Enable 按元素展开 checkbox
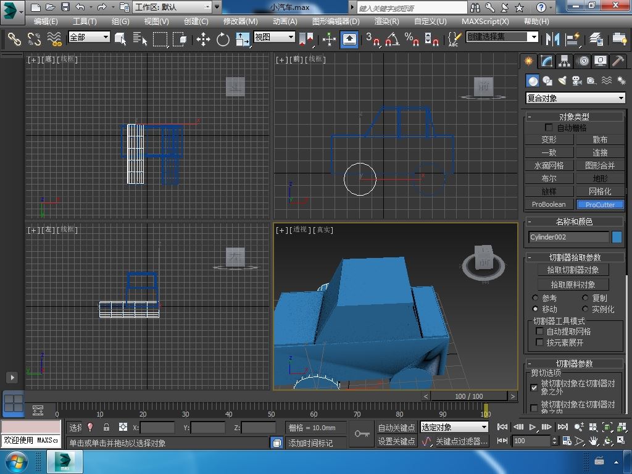Screen dimensions: 632x474 (x=539, y=342)
